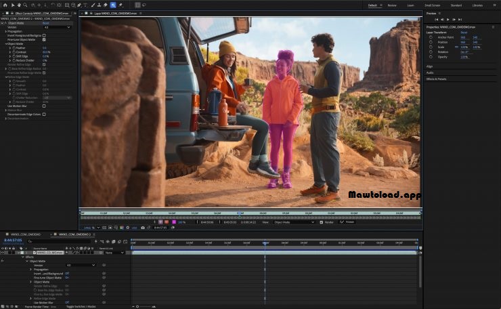The image size is (501, 309).
Task: Switch to the Standard workspace
Action: point(456,5)
